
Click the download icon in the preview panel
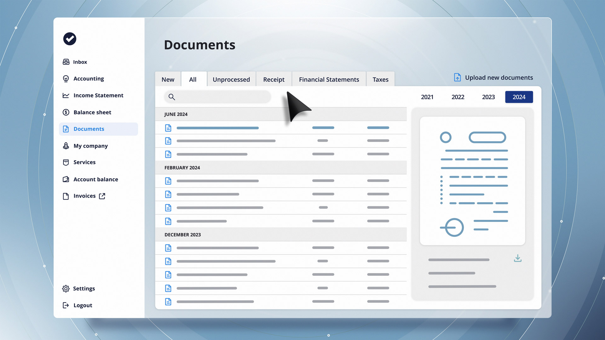[x=517, y=258]
